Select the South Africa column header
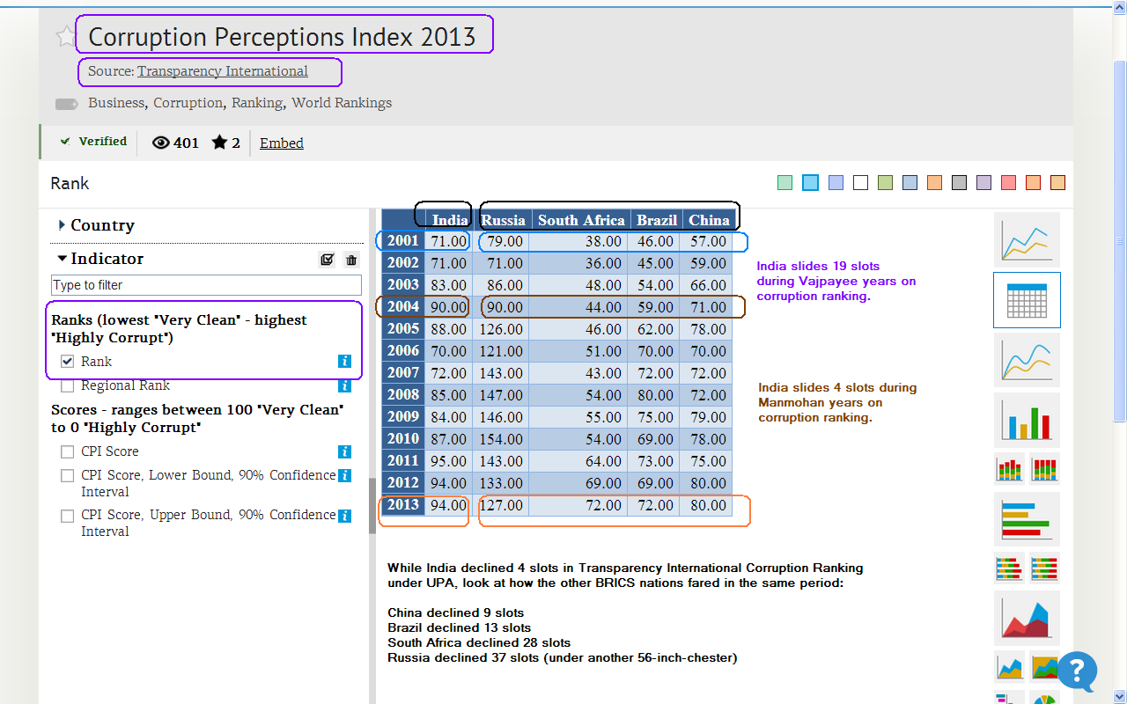Image resolution: width=1127 pixels, height=704 pixels. 581,220
